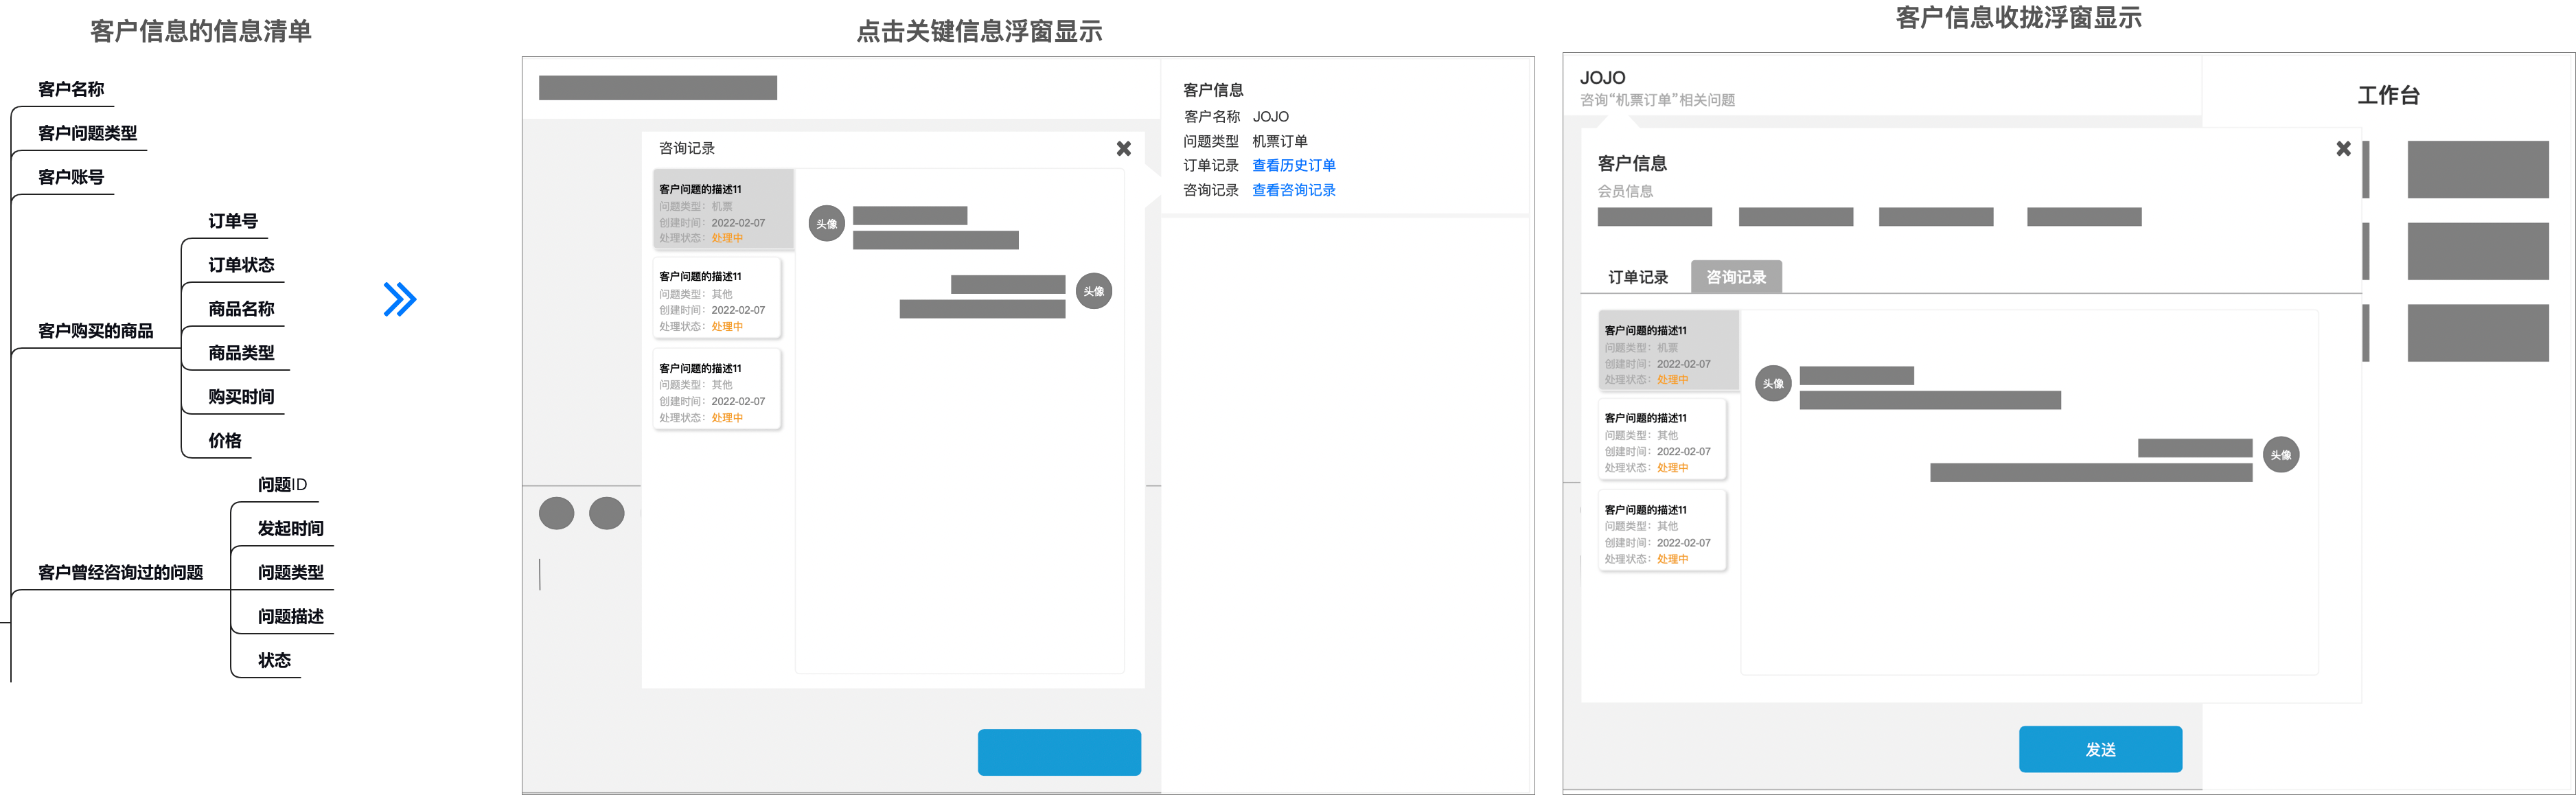Click the first circle icon in the chat toolbar
2576x795 pixels.
[x=558, y=513]
